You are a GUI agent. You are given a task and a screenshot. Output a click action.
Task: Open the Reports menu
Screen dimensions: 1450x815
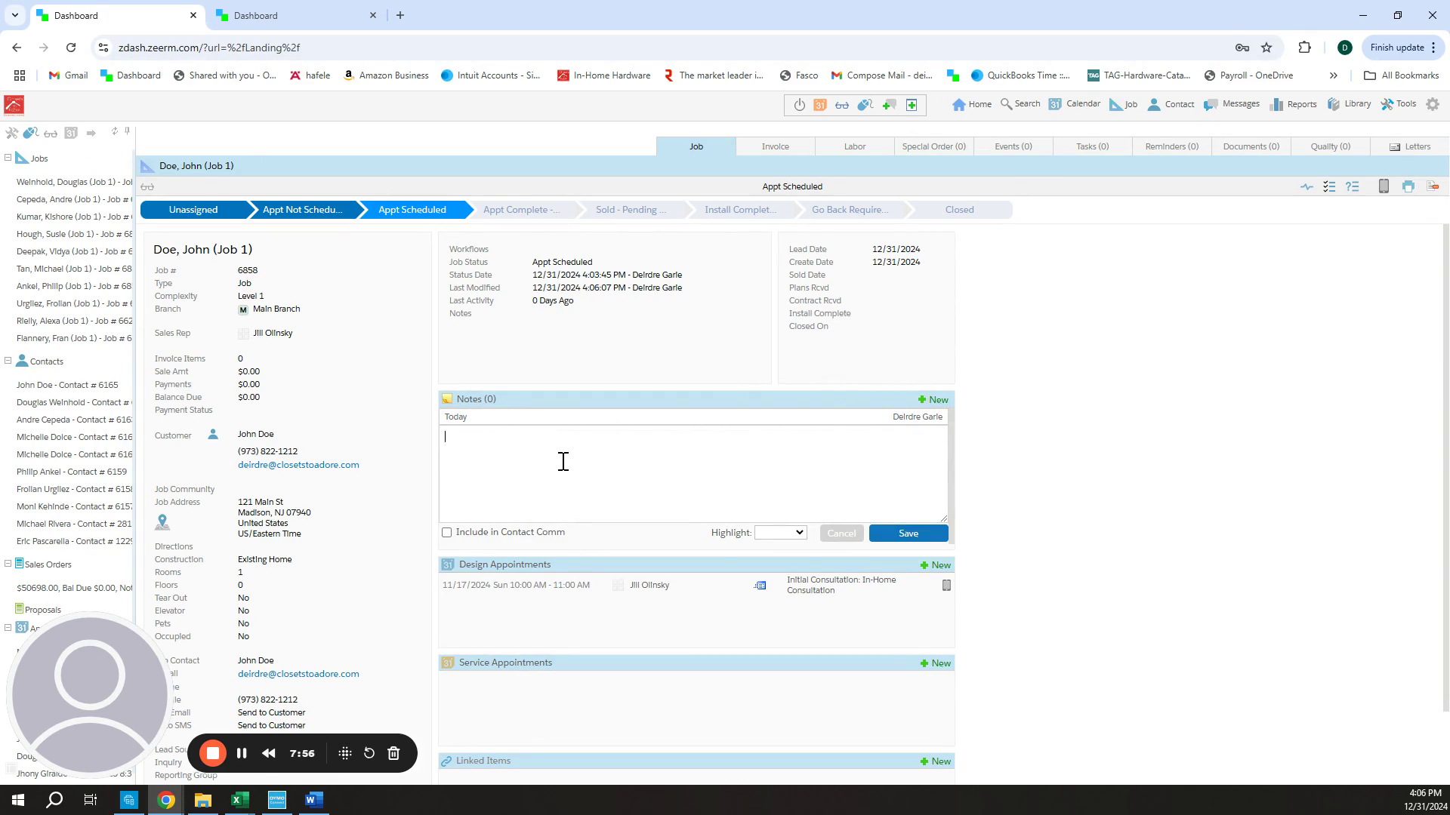point(1294,104)
